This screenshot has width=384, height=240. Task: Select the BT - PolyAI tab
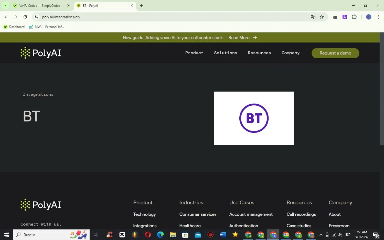tap(105, 5)
